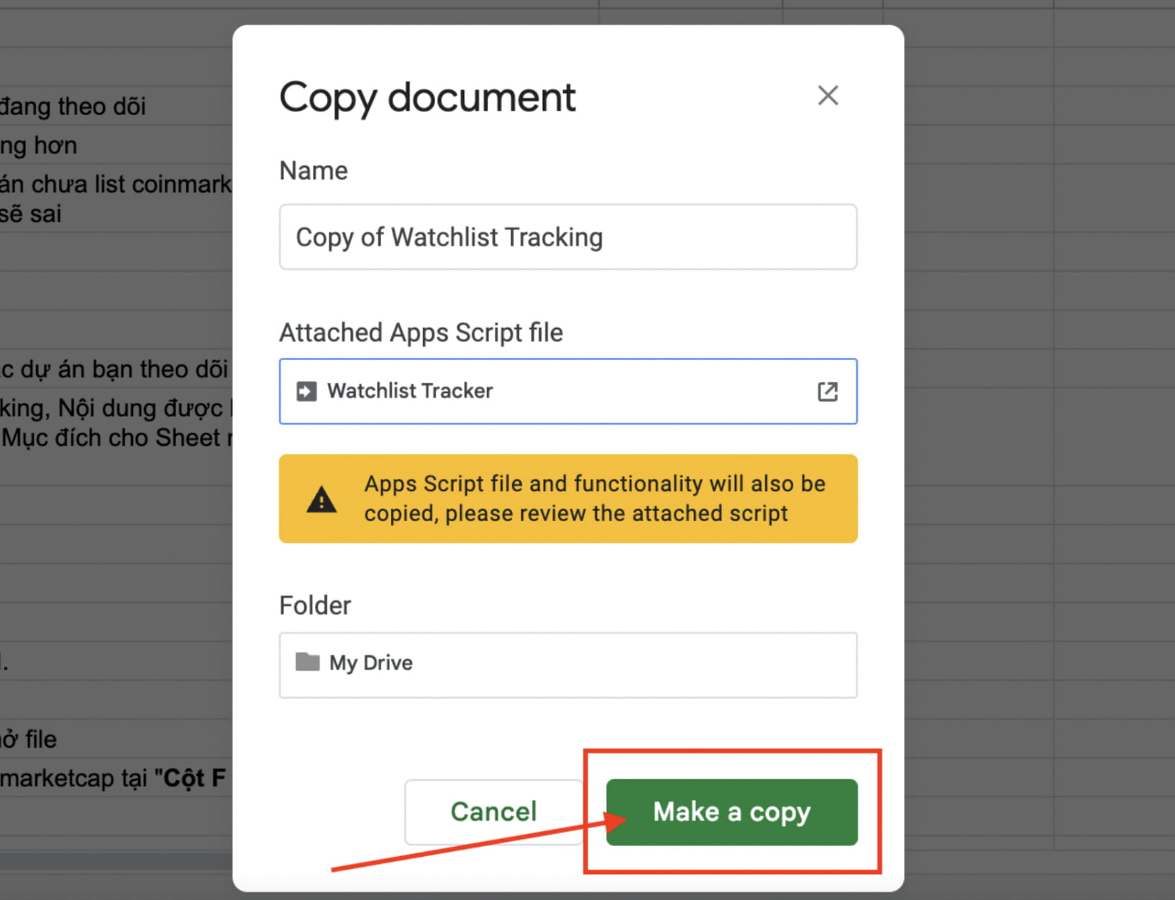The image size is (1175, 900).
Task: Click the Folder label
Action: point(315,605)
